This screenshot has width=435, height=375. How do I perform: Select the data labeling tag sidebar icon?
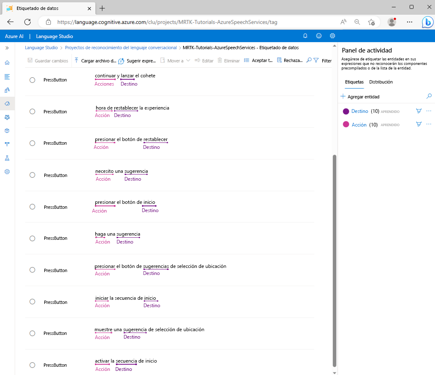click(x=7, y=104)
